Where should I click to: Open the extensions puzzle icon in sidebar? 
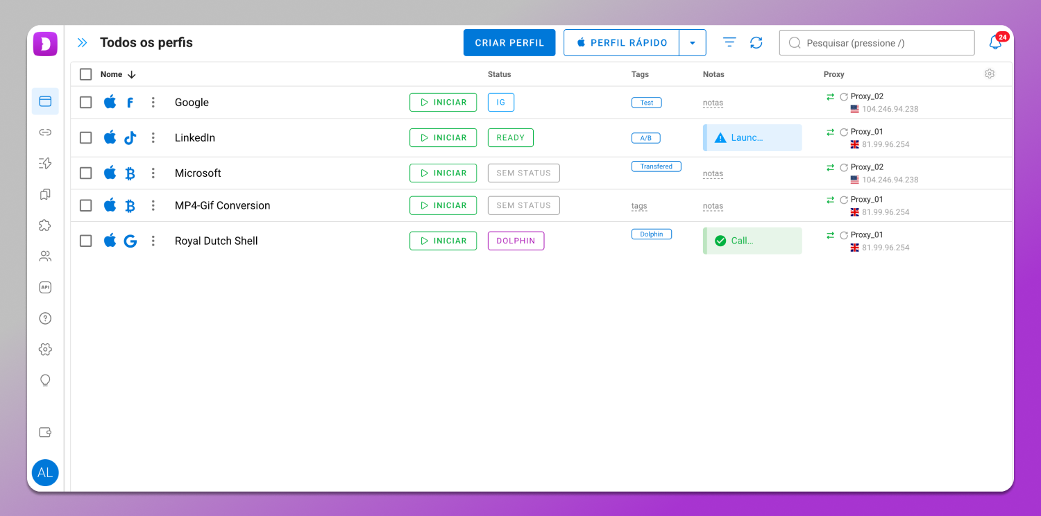pyautogui.click(x=45, y=225)
